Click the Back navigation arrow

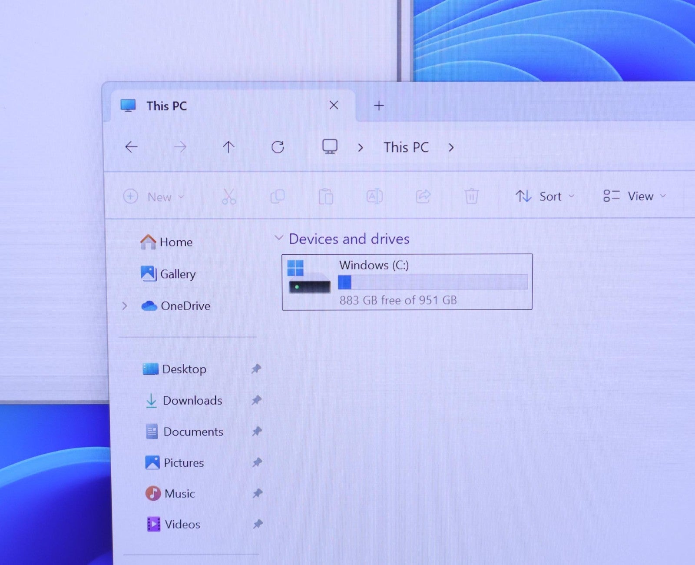coord(131,147)
